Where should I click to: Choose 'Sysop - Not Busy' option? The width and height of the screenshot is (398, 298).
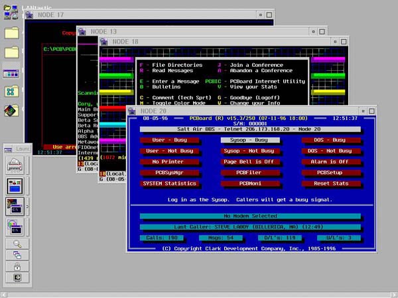[x=250, y=151]
